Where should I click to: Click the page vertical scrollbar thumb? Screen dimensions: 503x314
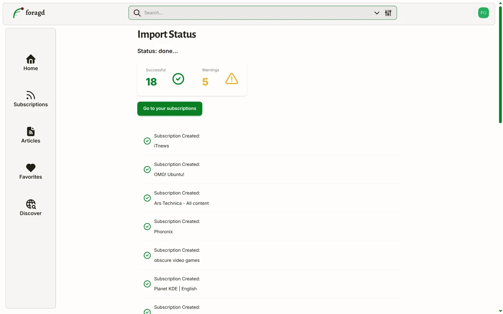500,65
